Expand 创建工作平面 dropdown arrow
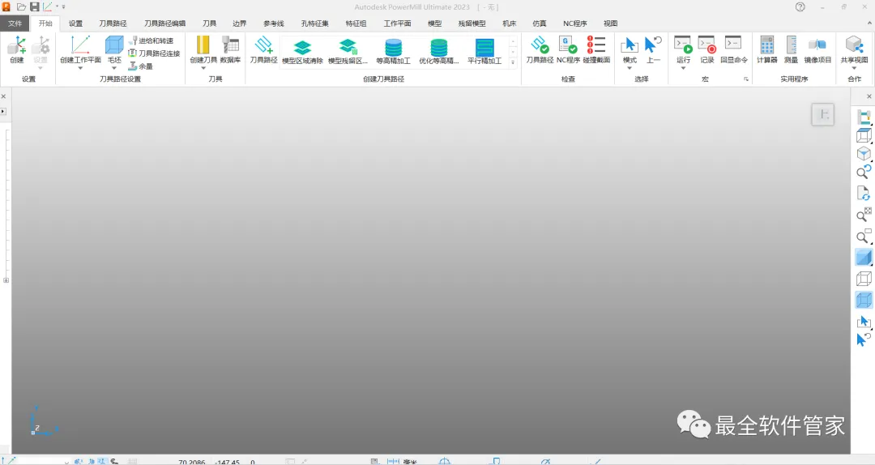875x465 pixels. [80, 68]
